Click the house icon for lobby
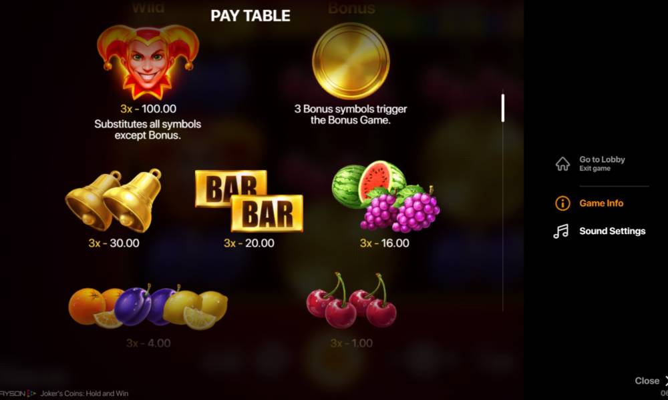This screenshot has height=400, width=668. (562, 163)
